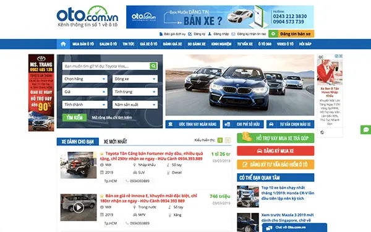Image resolution: width=371 pixels, height=232 pixels.
Task: Open the Chọn hãng dropdown
Action: point(85,79)
